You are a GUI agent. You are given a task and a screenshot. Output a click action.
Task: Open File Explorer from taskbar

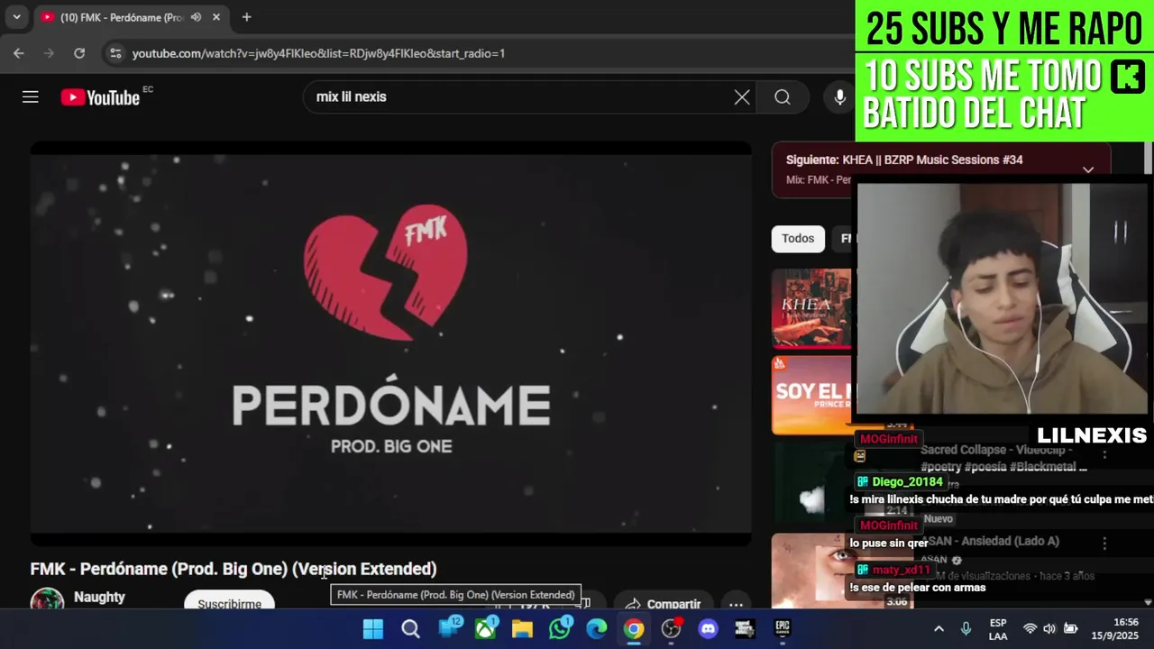point(522,628)
